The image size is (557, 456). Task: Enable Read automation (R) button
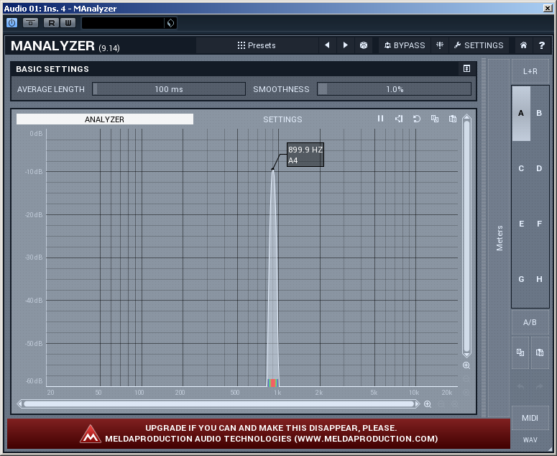(x=52, y=23)
